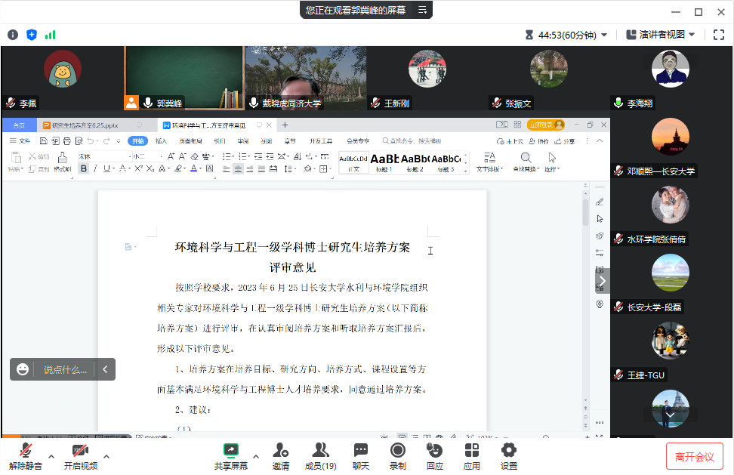Open meeting Settings gear
The image size is (734, 475).
pyautogui.click(x=509, y=451)
